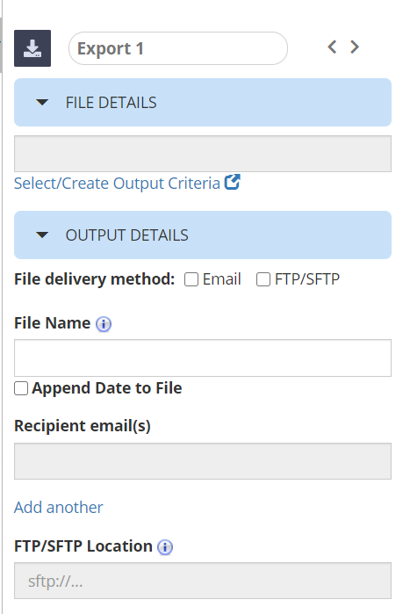The width and height of the screenshot is (403, 614).
Task: Collapse the FILE DETAILS section arrow
Action: (42, 103)
